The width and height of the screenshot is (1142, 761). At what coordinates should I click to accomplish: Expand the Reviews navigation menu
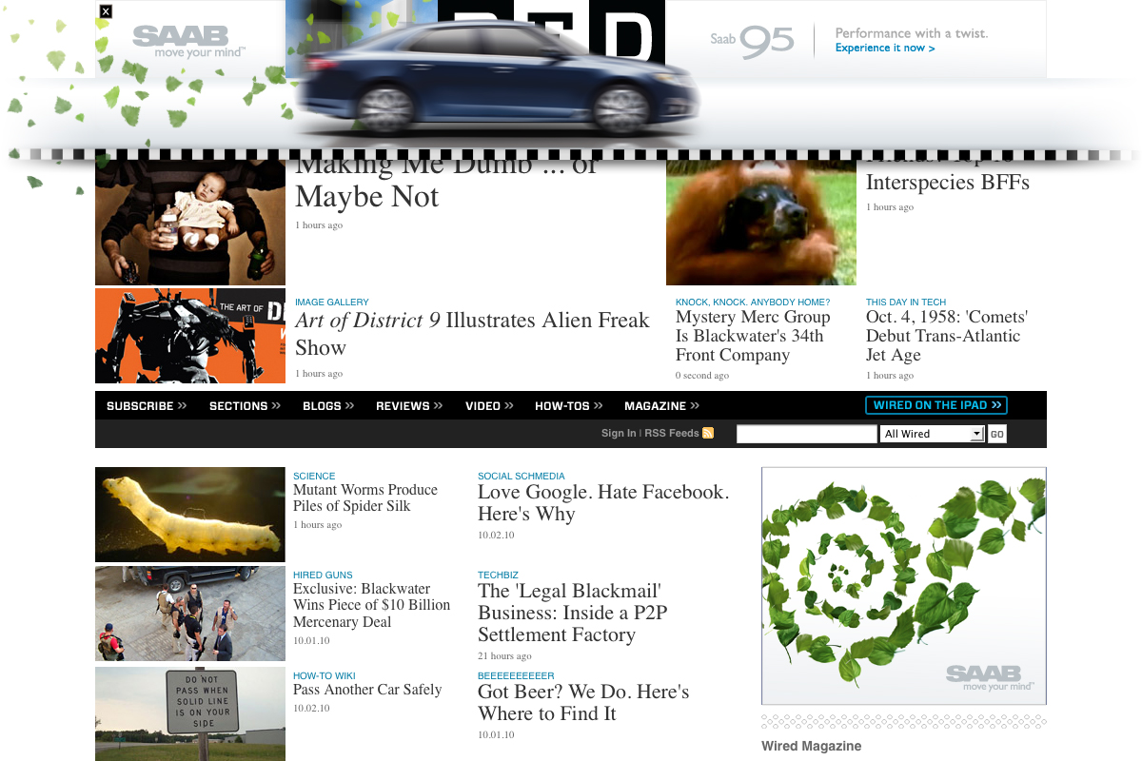[409, 406]
